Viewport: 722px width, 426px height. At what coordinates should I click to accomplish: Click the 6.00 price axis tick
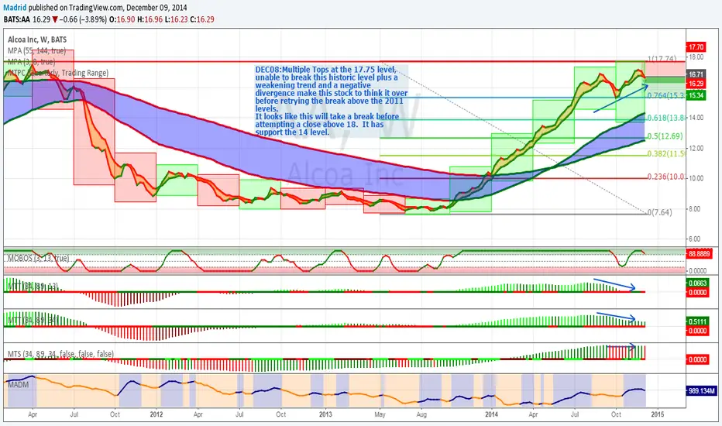point(694,239)
